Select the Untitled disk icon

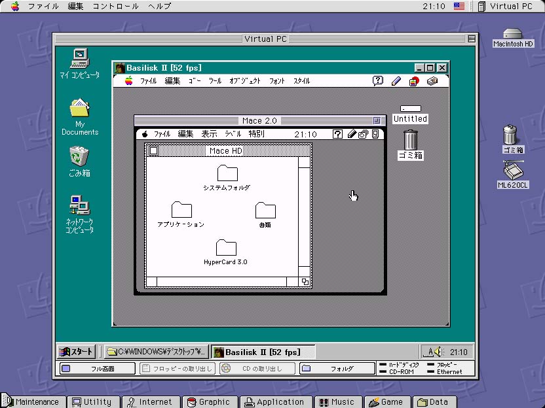click(x=410, y=114)
